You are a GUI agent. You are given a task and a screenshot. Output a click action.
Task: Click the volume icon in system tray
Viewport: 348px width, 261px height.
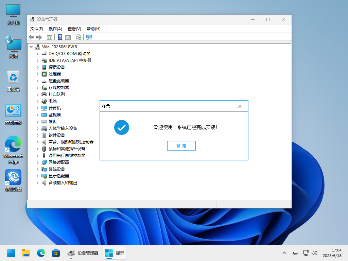point(314,253)
